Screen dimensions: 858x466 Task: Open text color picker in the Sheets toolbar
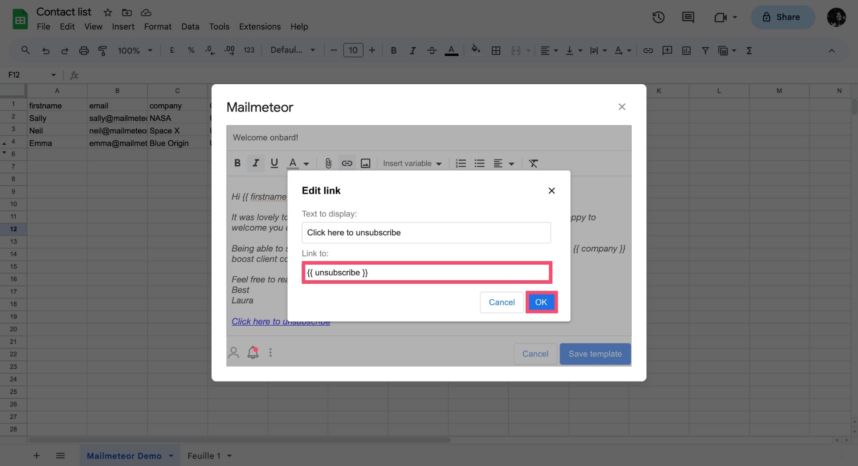(x=451, y=50)
